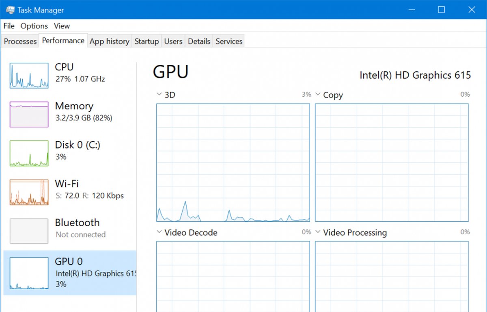Open the Video Processing engine dropdown

[x=318, y=232]
